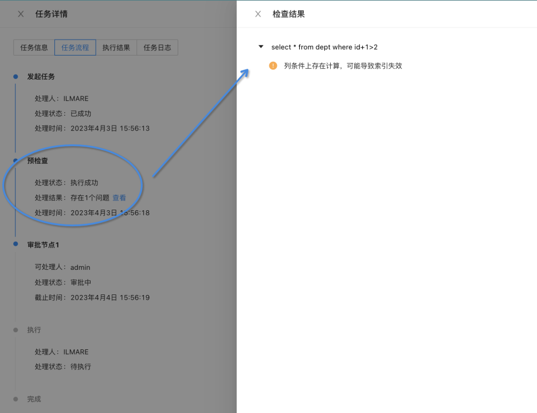The width and height of the screenshot is (537, 413).
Task: Click the 发起任务 timeline node dot
Action: [14, 76]
